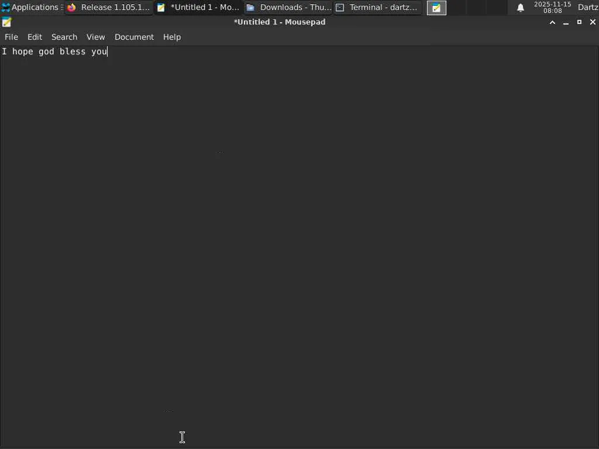Open the Help menu

[x=172, y=37]
